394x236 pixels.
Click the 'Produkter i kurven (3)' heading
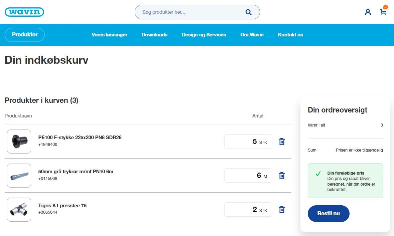41,100
